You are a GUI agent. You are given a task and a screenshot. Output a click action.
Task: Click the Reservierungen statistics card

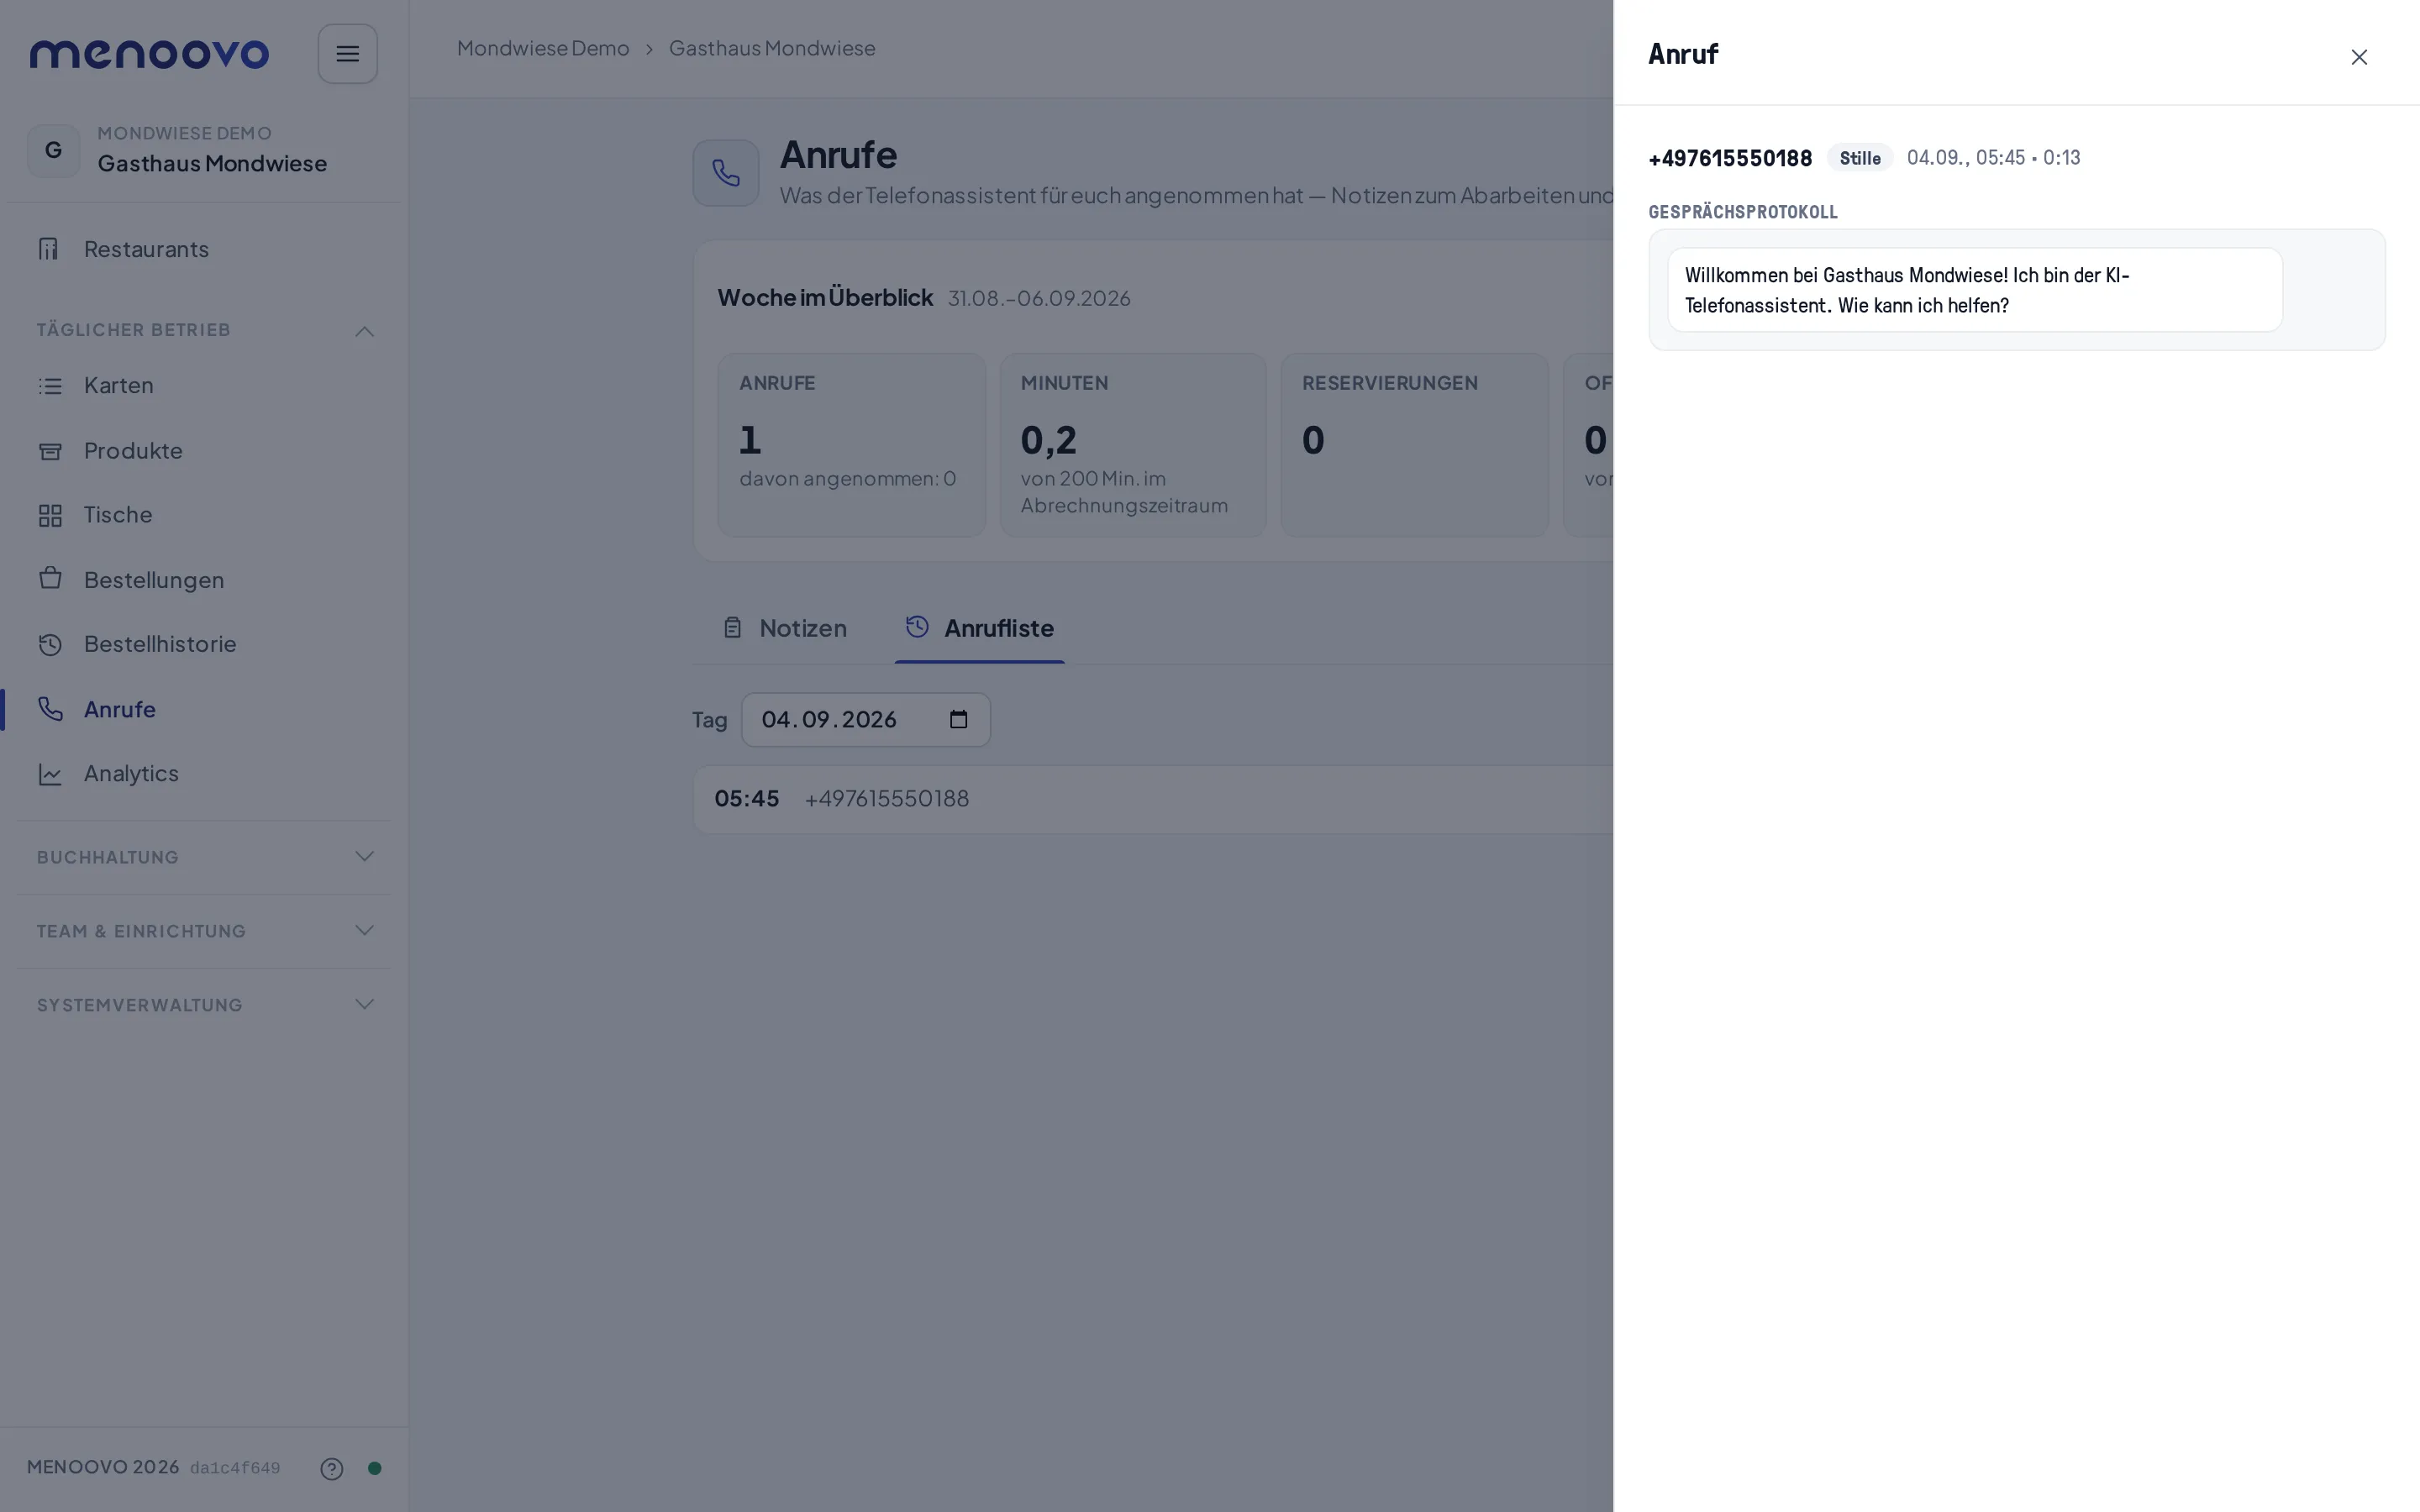click(1415, 445)
